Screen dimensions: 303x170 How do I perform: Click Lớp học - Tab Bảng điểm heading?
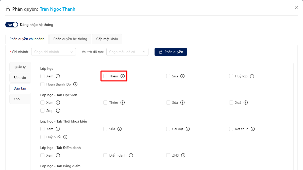pyautogui.click(x=60, y=166)
